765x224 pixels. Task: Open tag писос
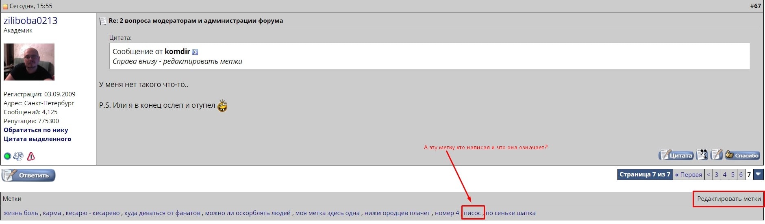[472, 213]
